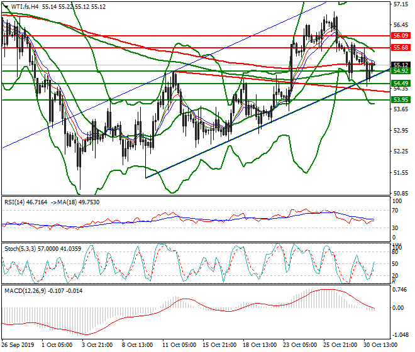Click the MACD(12,26,9) indicator label
The image size is (415, 352).
[x=43, y=291]
